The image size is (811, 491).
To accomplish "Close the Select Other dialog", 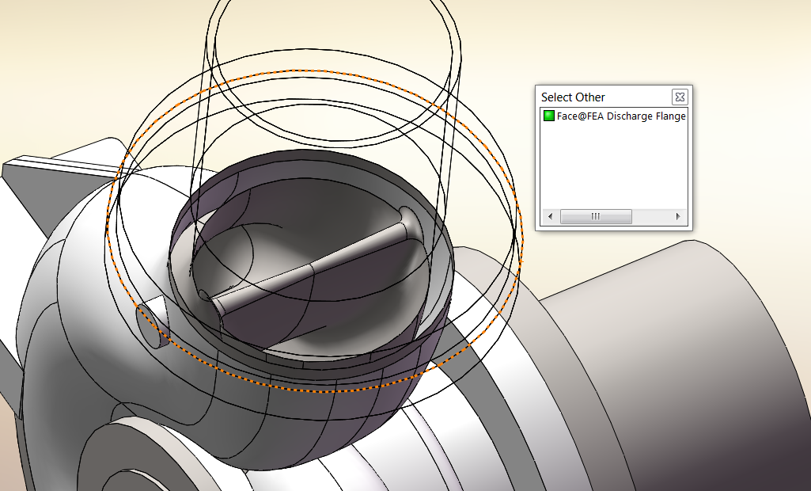I will (679, 97).
